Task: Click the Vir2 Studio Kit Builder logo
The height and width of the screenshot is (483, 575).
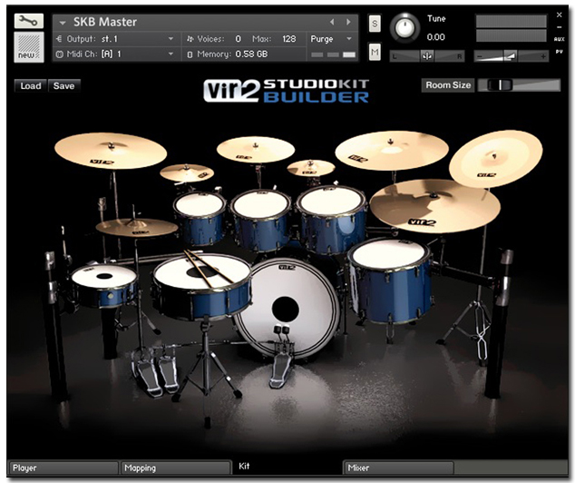Action: 286,90
